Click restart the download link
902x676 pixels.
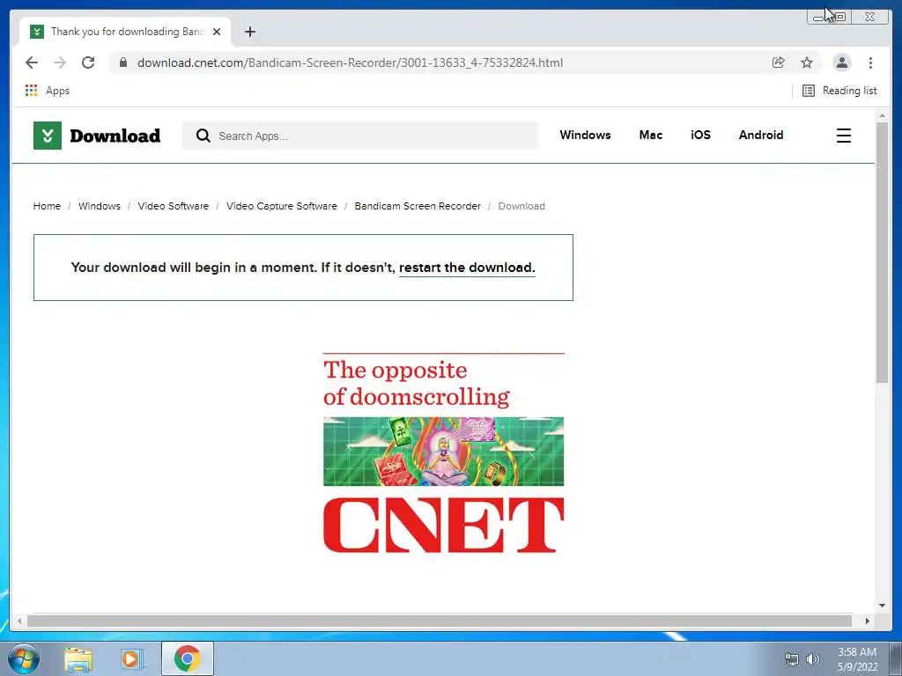coord(467,268)
